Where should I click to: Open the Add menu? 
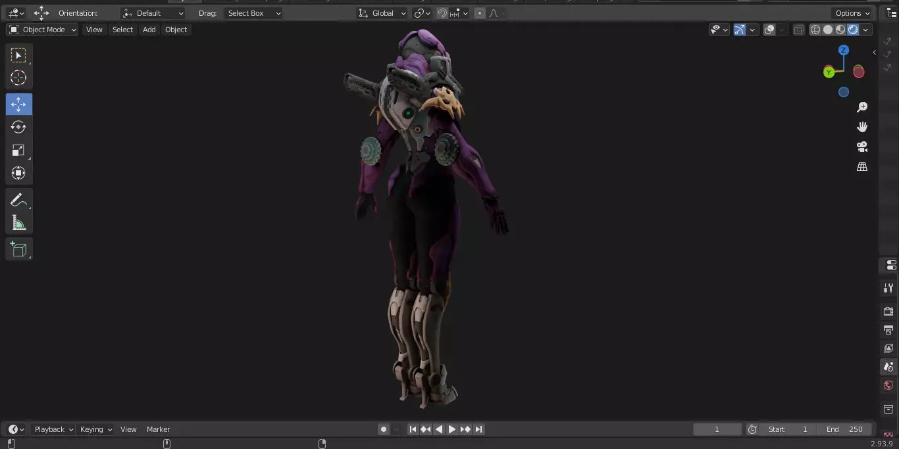pos(149,30)
